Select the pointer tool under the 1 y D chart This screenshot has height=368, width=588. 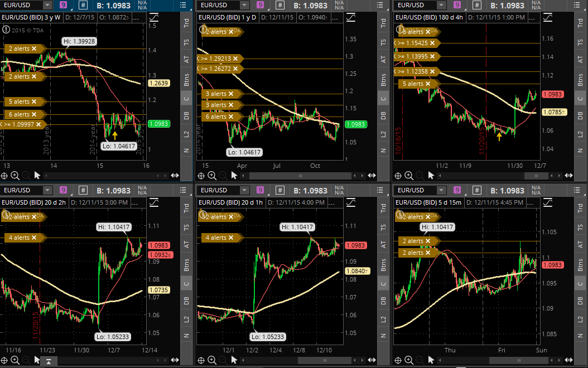click(x=234, y=176)
